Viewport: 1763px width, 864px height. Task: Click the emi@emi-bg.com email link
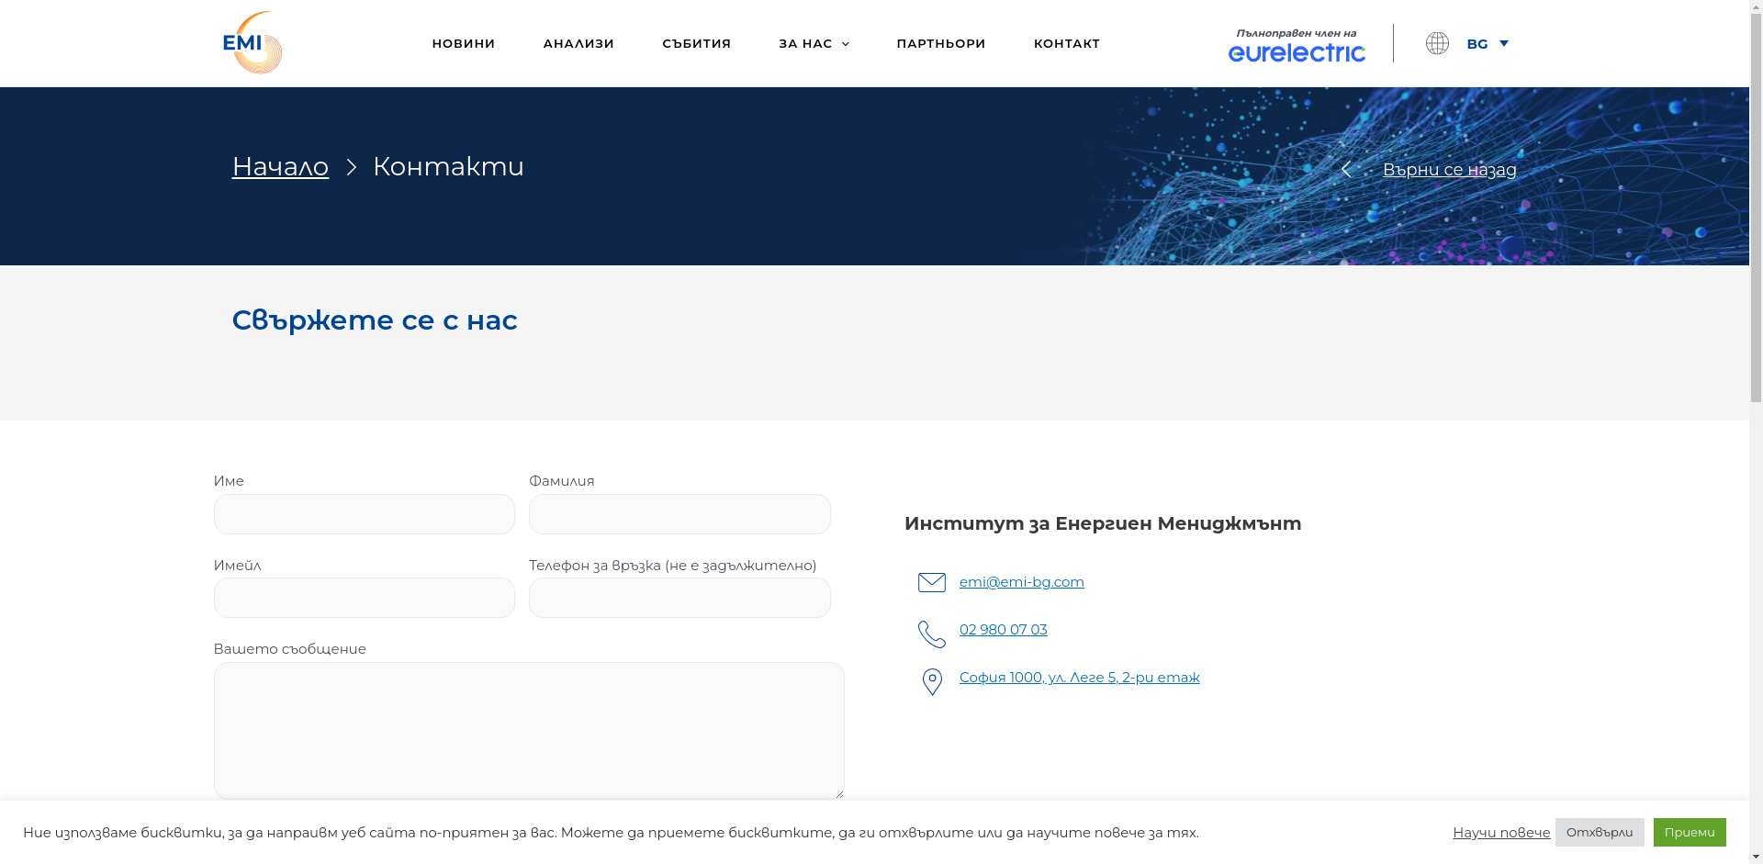pos(1021,581)
